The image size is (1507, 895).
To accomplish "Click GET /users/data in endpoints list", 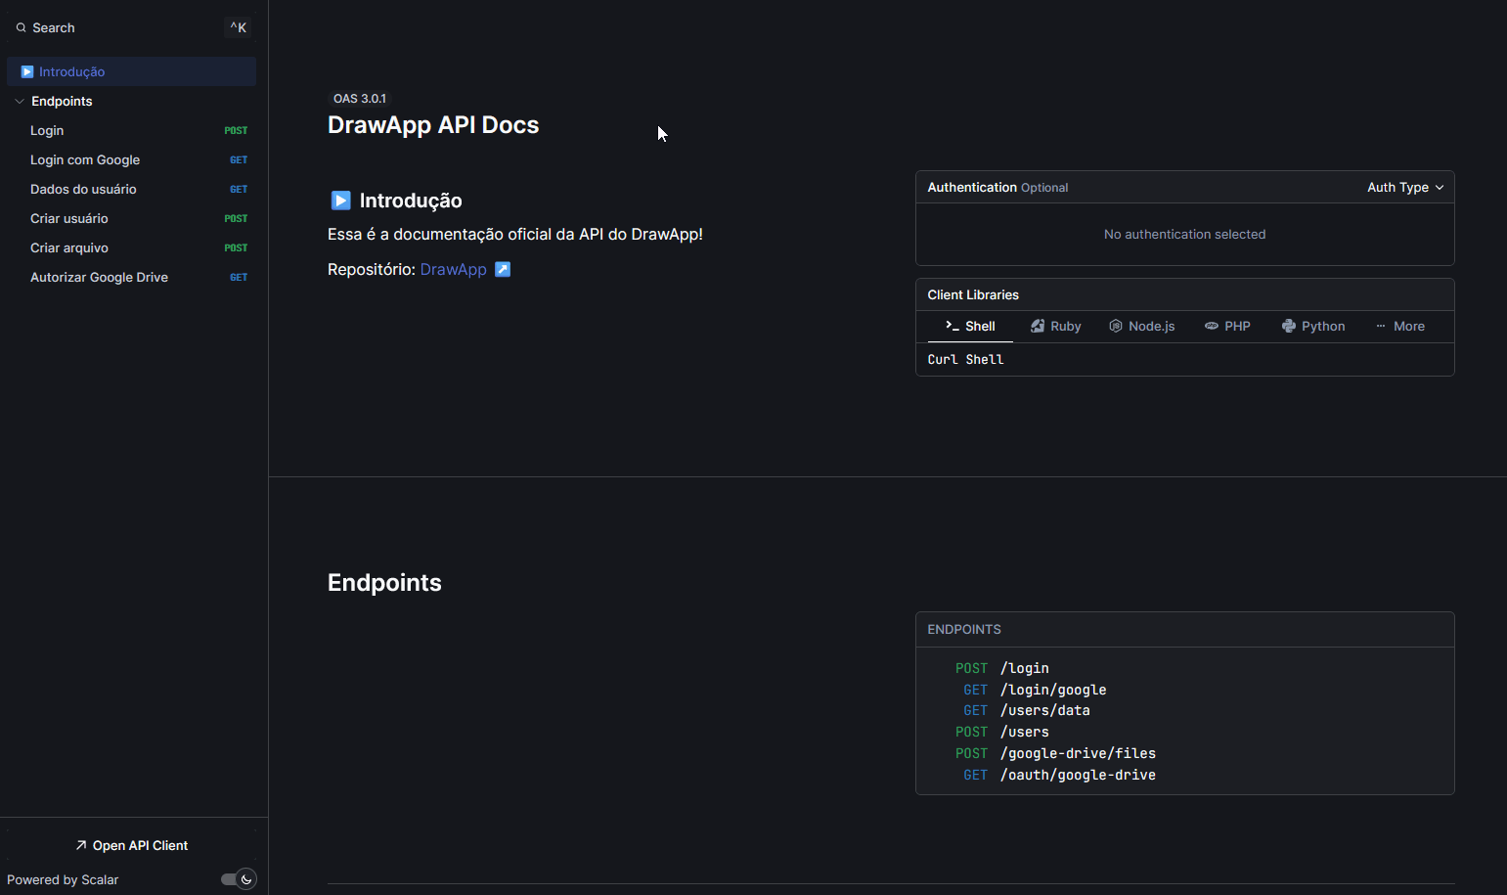I will tap(1026, 710).
